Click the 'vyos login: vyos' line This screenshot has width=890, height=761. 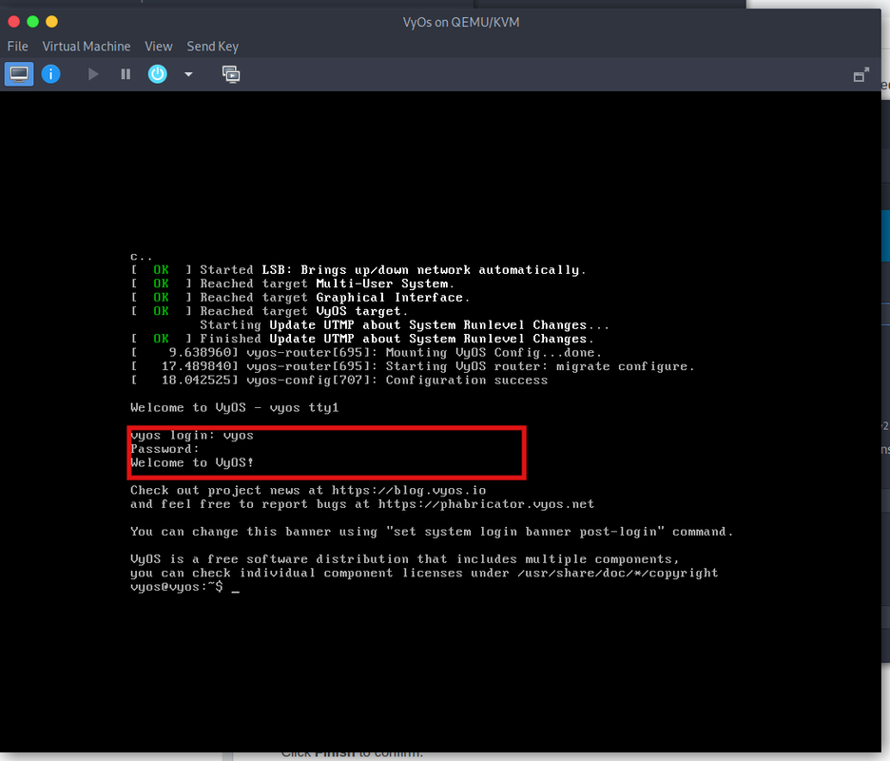(x=192, y=436)
